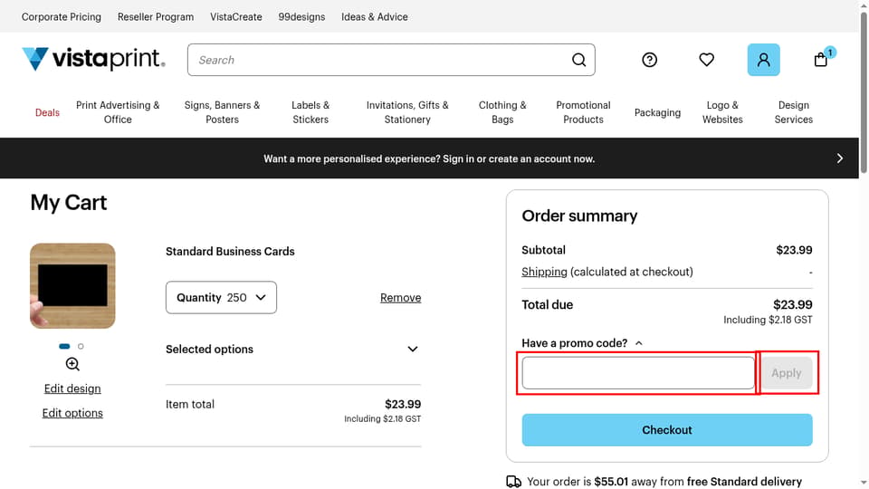This screenshot has height=489, width=869.
Task: Open Logo & Websites menu
Action: click(x=722, y=112)
